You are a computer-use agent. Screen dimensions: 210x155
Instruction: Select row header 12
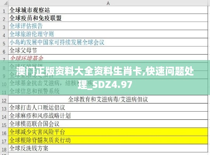[x=4, y=99]
